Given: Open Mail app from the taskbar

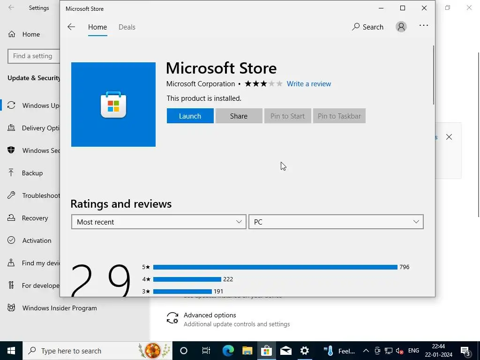Looking at the screenshot, I should click(x=285, y=351).
